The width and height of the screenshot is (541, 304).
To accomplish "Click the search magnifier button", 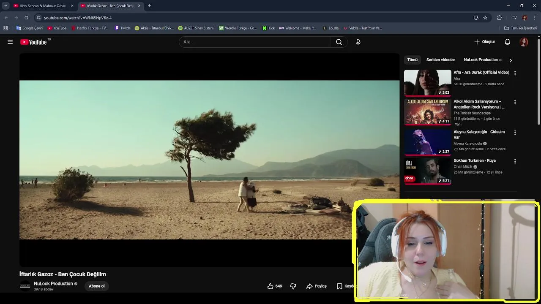I will pos(339,42).
